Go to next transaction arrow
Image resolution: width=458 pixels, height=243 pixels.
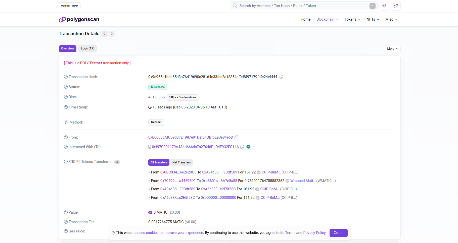tap(112, 34)
